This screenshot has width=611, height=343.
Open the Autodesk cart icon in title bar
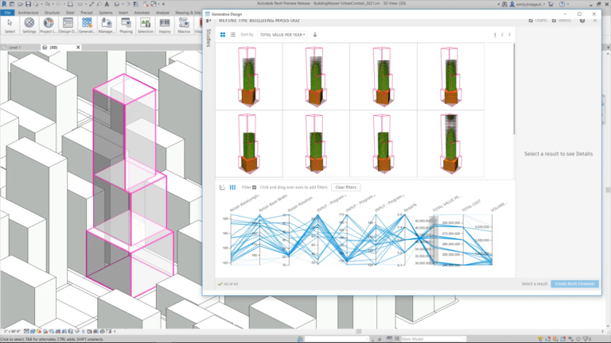coord(551,4)
